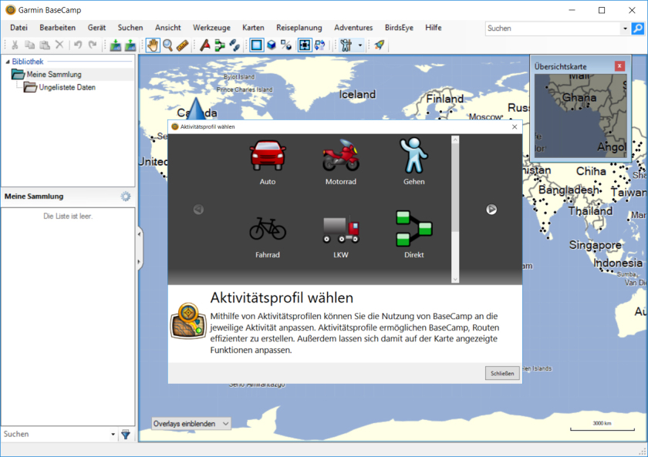Viewport: 648px width, 457px height.
Task: Open the Werkzeuge menu
Action: (x=211, y=28)
